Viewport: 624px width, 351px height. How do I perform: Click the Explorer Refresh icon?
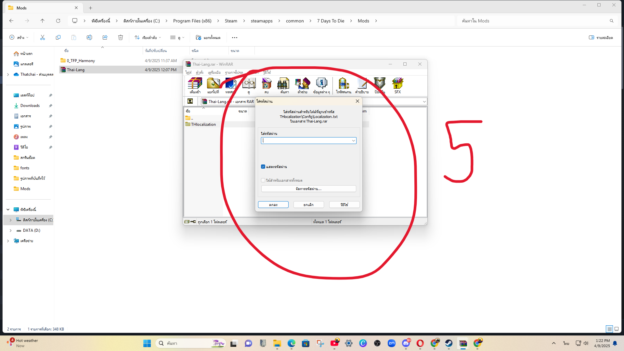click(x=58, y=21)
